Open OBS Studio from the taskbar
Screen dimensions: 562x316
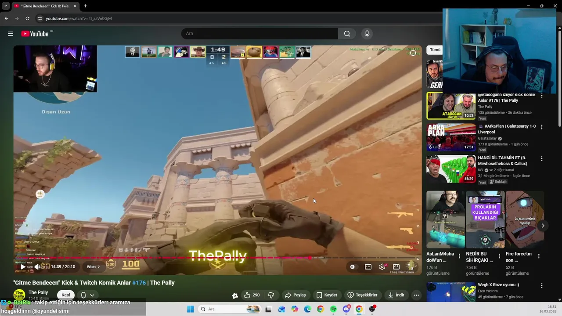click(x=372, y=309)
